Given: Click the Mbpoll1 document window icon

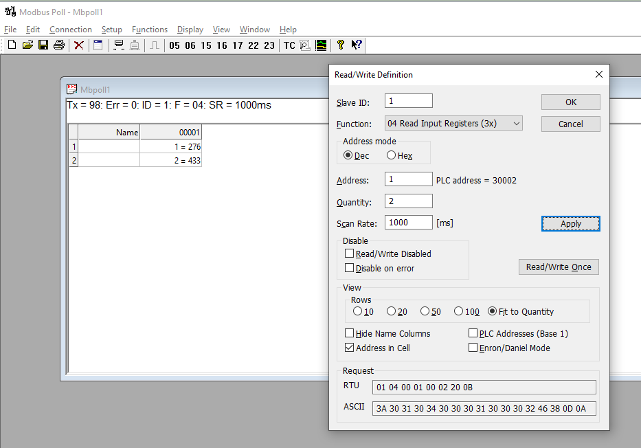Looking at the screenshot, I should point(72,89).
